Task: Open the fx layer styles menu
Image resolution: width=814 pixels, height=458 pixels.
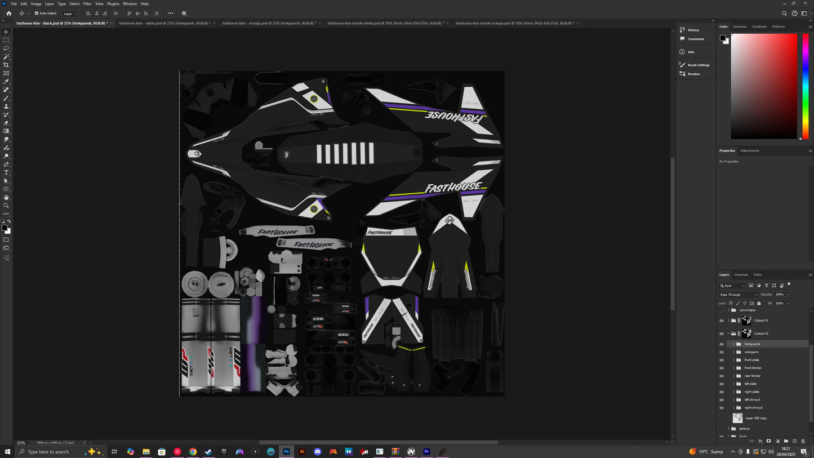Action: tap(760, 441)
